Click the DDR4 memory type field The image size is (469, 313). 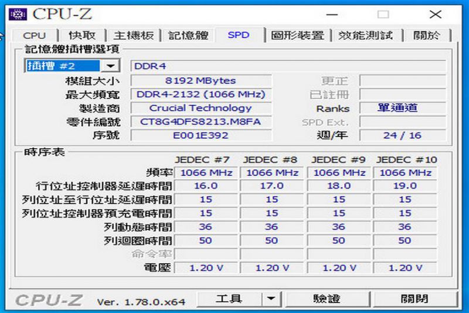[x=288, y=66]
